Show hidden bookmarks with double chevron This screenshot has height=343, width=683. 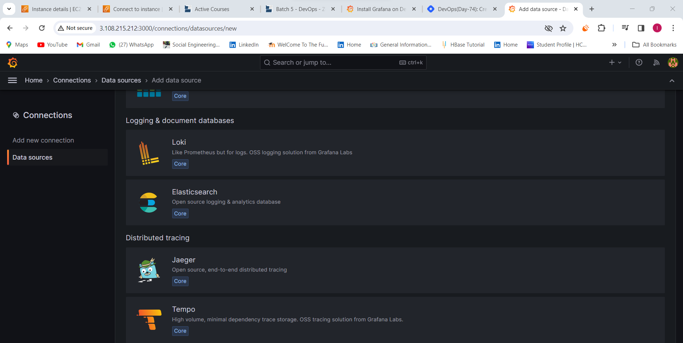pyautogui.click(x=614, y=44)
